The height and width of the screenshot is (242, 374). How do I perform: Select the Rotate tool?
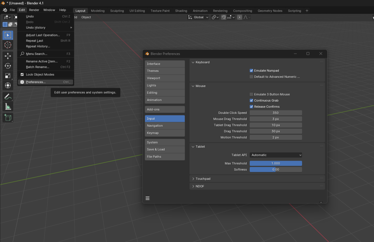point(8,66)
